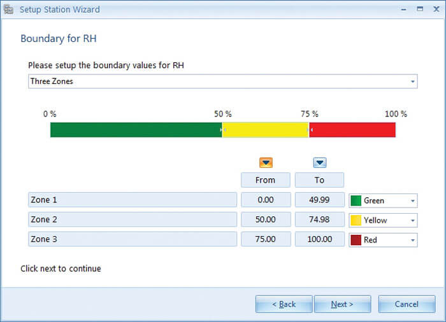Click the From column header
The image size is (446, 322).
pyautogui.click(x=266, y=180)
